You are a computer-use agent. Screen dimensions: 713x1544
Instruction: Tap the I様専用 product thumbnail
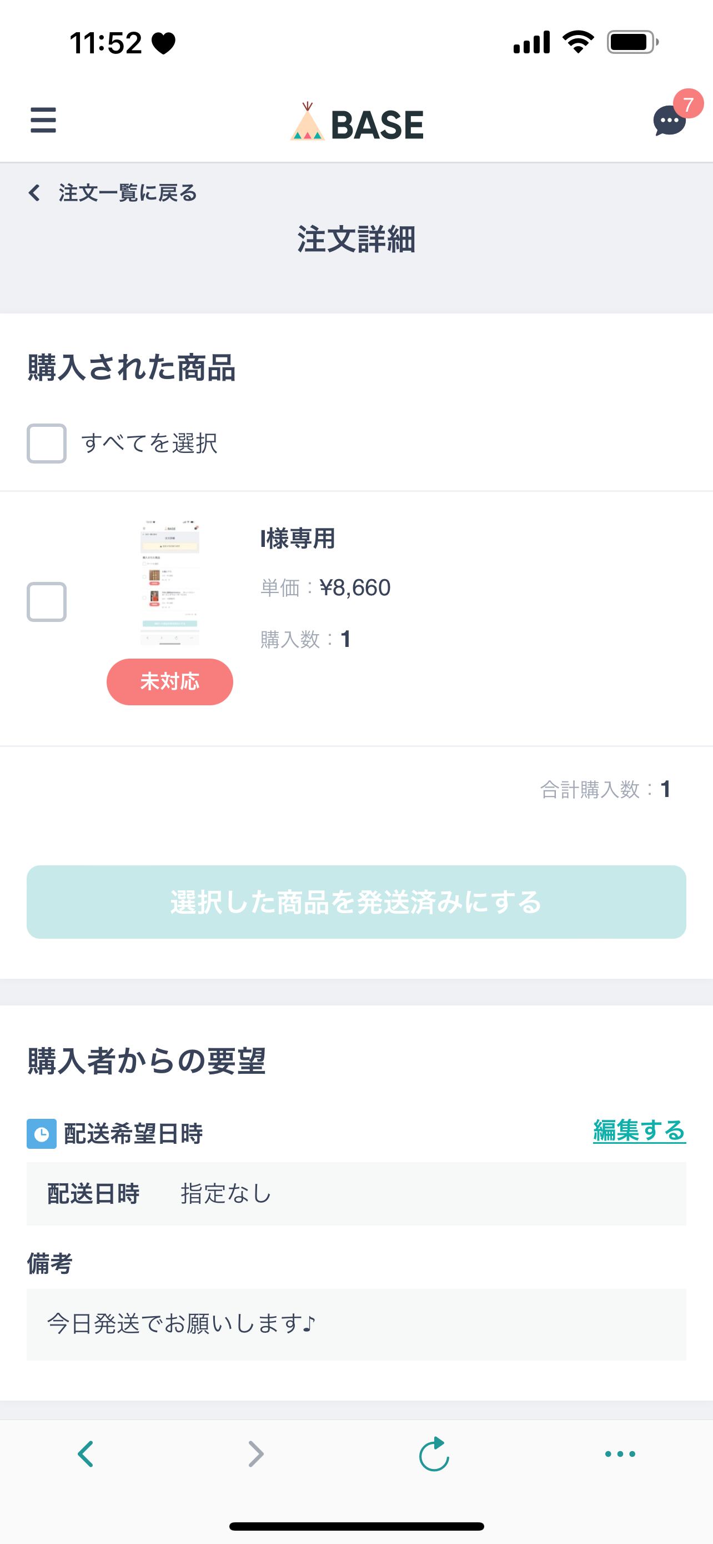(170, 582)
